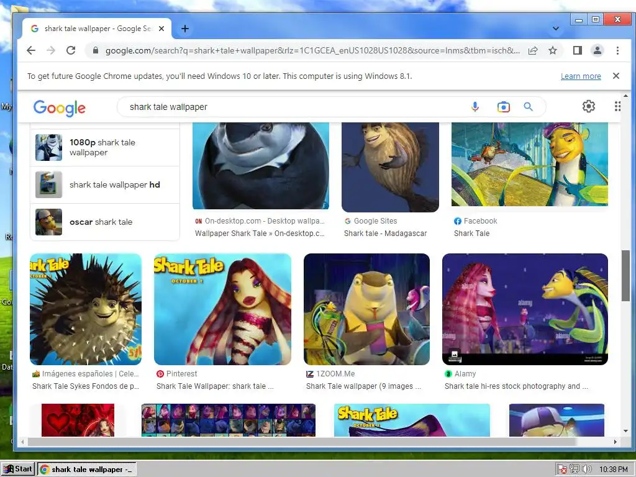The width and height of the screenshot is (636, 477).
Task: Go back to the previous page
Action: click(x=31, y=50)
